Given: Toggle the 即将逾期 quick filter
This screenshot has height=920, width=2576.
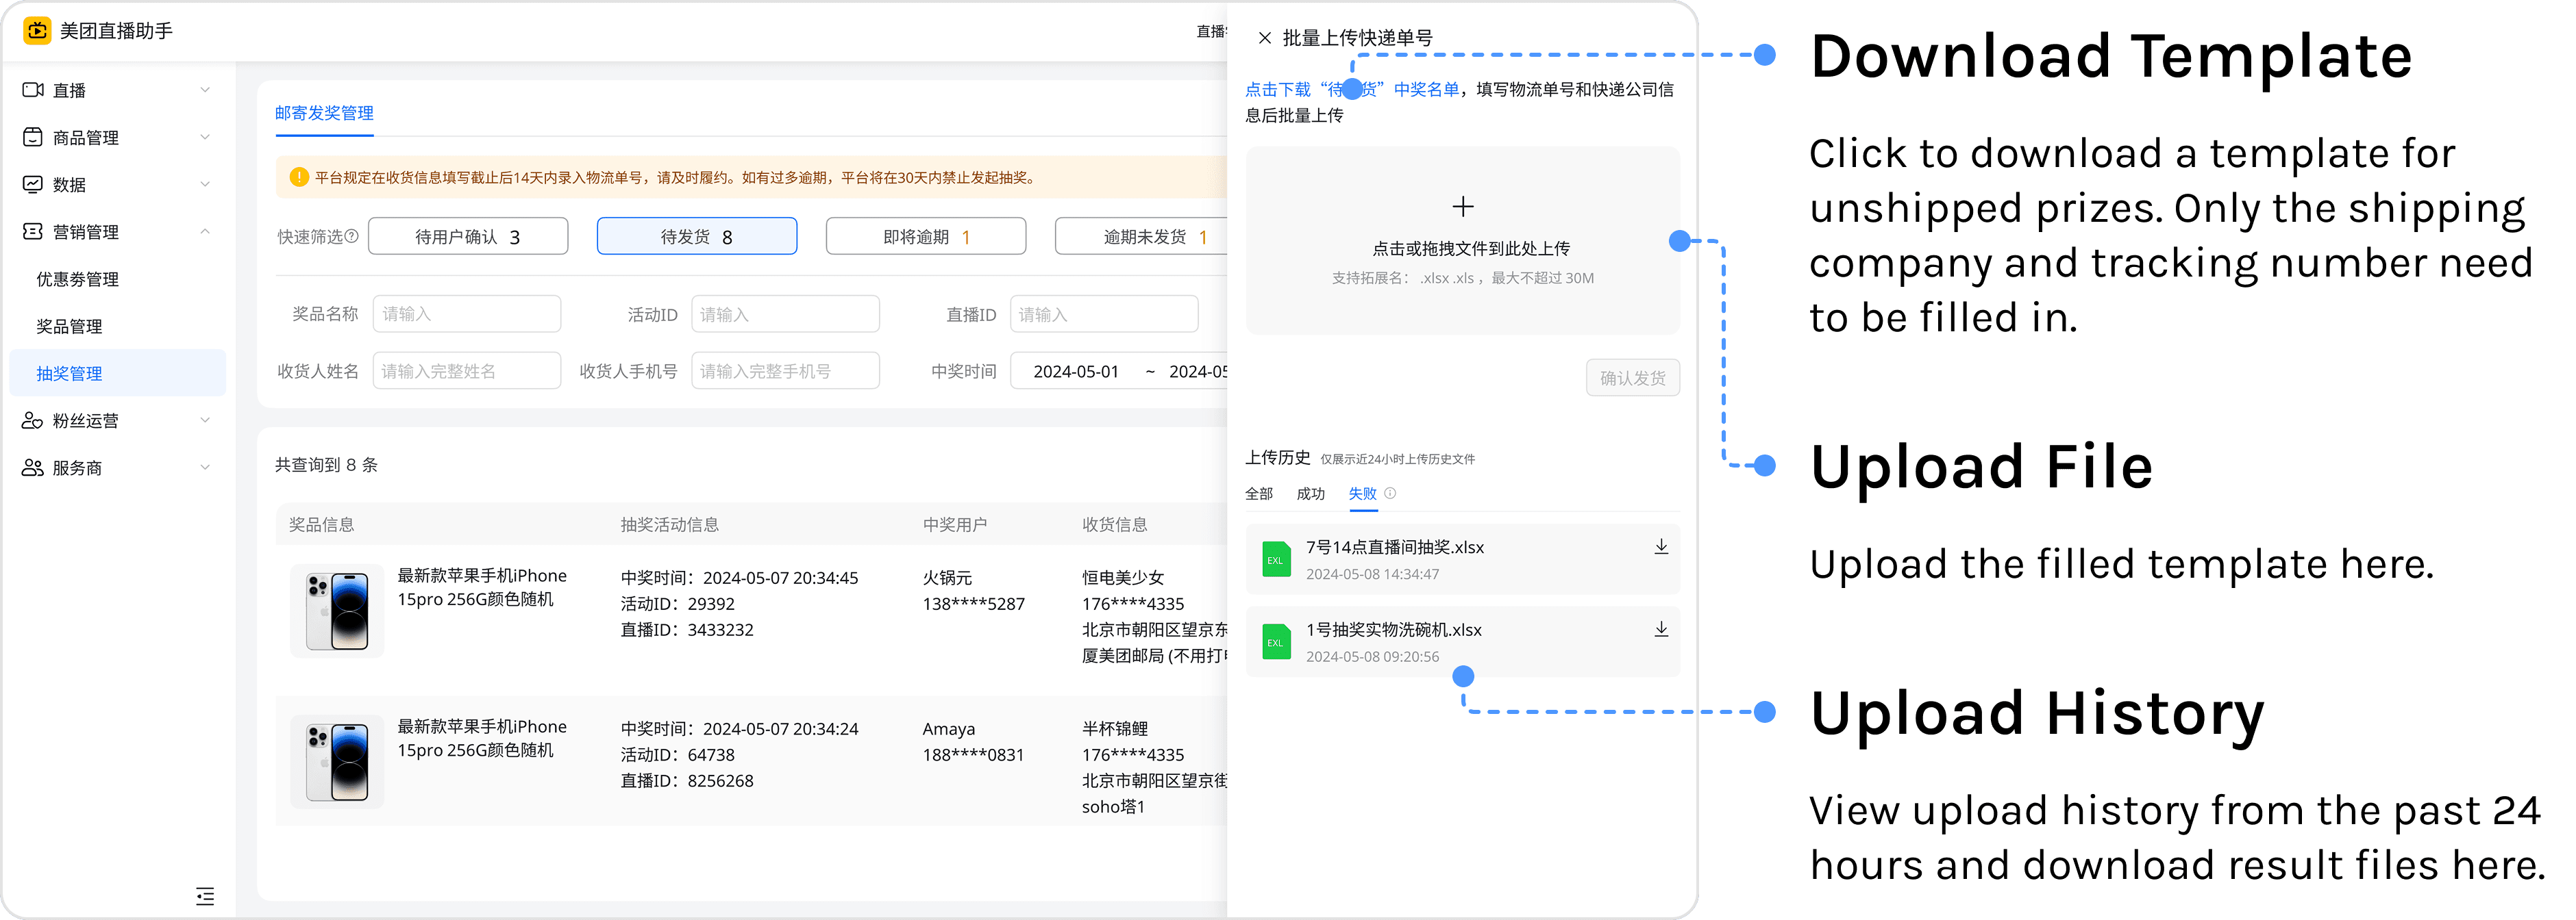Looking at the screenshot, I should click(x=925, y=237).
